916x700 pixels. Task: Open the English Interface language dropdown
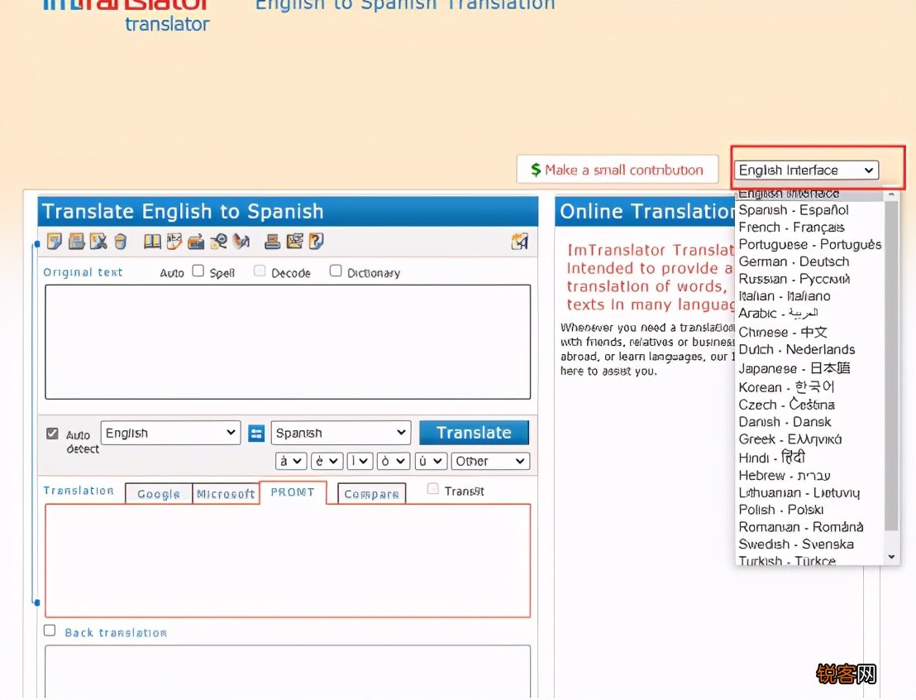pyautogui.click(x=806, y=170)
